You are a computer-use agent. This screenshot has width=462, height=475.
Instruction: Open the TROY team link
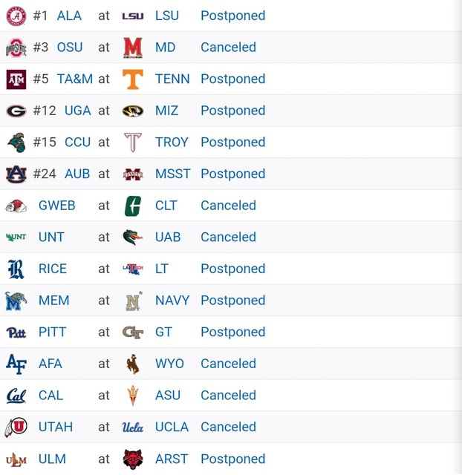coord(172,142)
